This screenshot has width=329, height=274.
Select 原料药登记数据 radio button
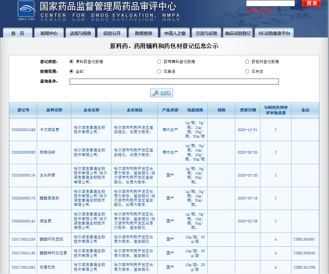click(71, 61)
